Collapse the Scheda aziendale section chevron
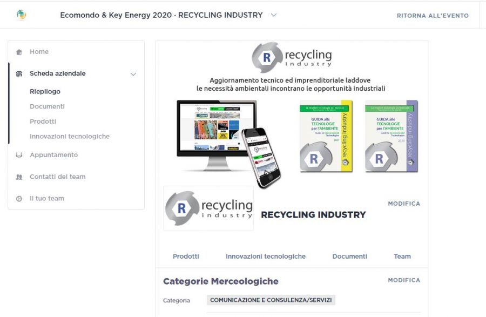Screen dimensions: 486x317 coord(133,74)
